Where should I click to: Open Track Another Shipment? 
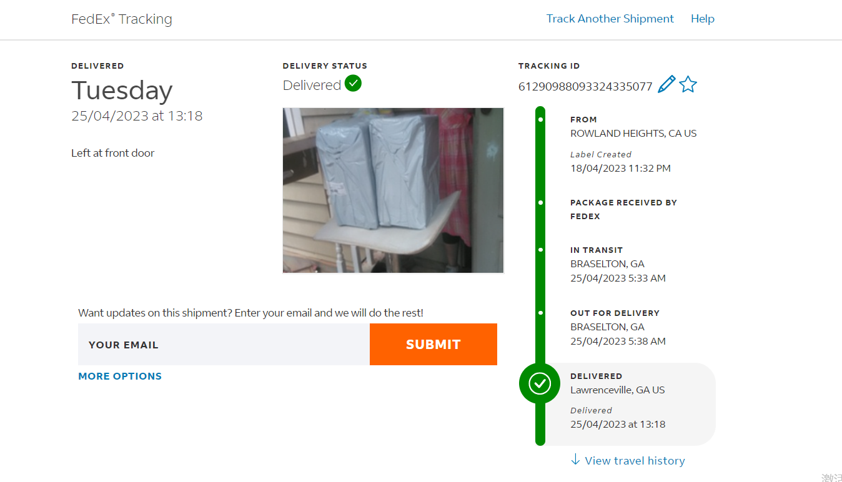pos(610,19)
